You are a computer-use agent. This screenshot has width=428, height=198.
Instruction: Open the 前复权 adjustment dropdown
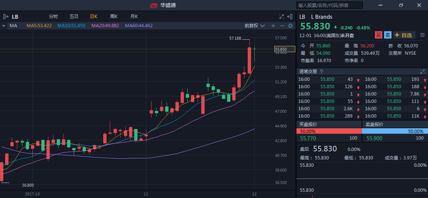pos(255,26)
